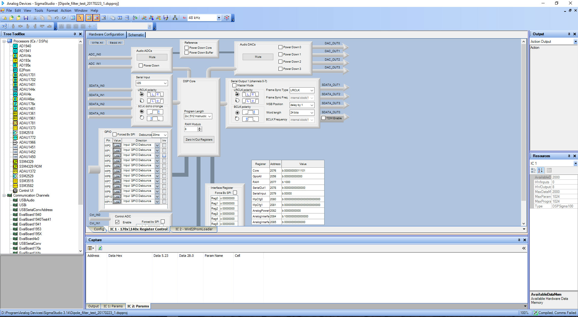The image size is (578, 317).
Task: Pin the Tree ToolBox panel
Action: pos(75,34)
